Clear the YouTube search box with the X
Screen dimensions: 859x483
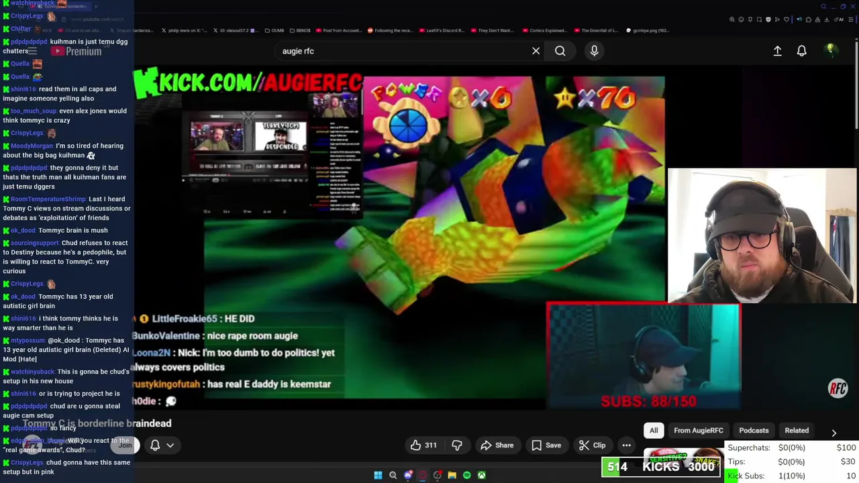tap(536, 51)
